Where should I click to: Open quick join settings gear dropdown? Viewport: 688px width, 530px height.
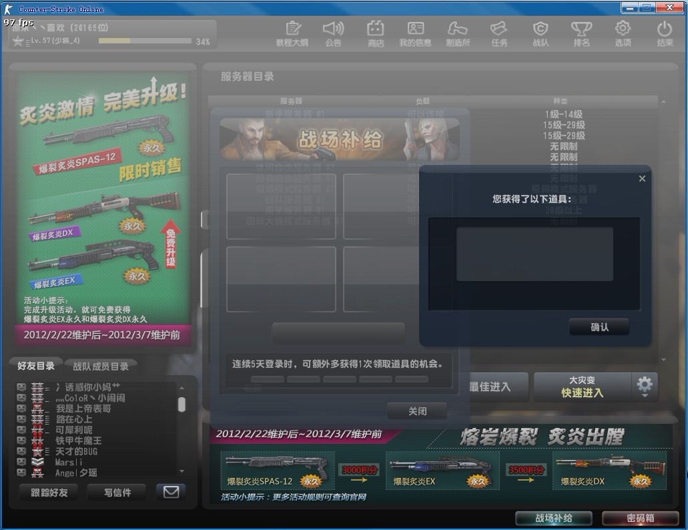pos(645,387)
